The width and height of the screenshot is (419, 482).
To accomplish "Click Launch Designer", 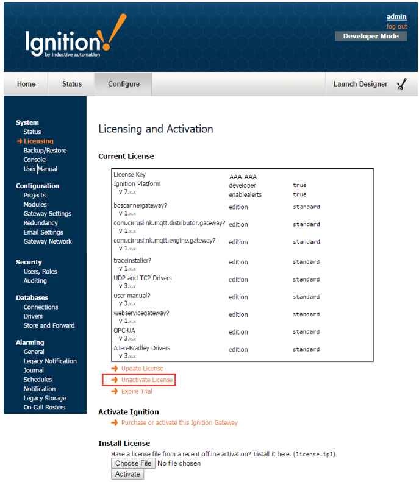I will [x=360, y=84].
